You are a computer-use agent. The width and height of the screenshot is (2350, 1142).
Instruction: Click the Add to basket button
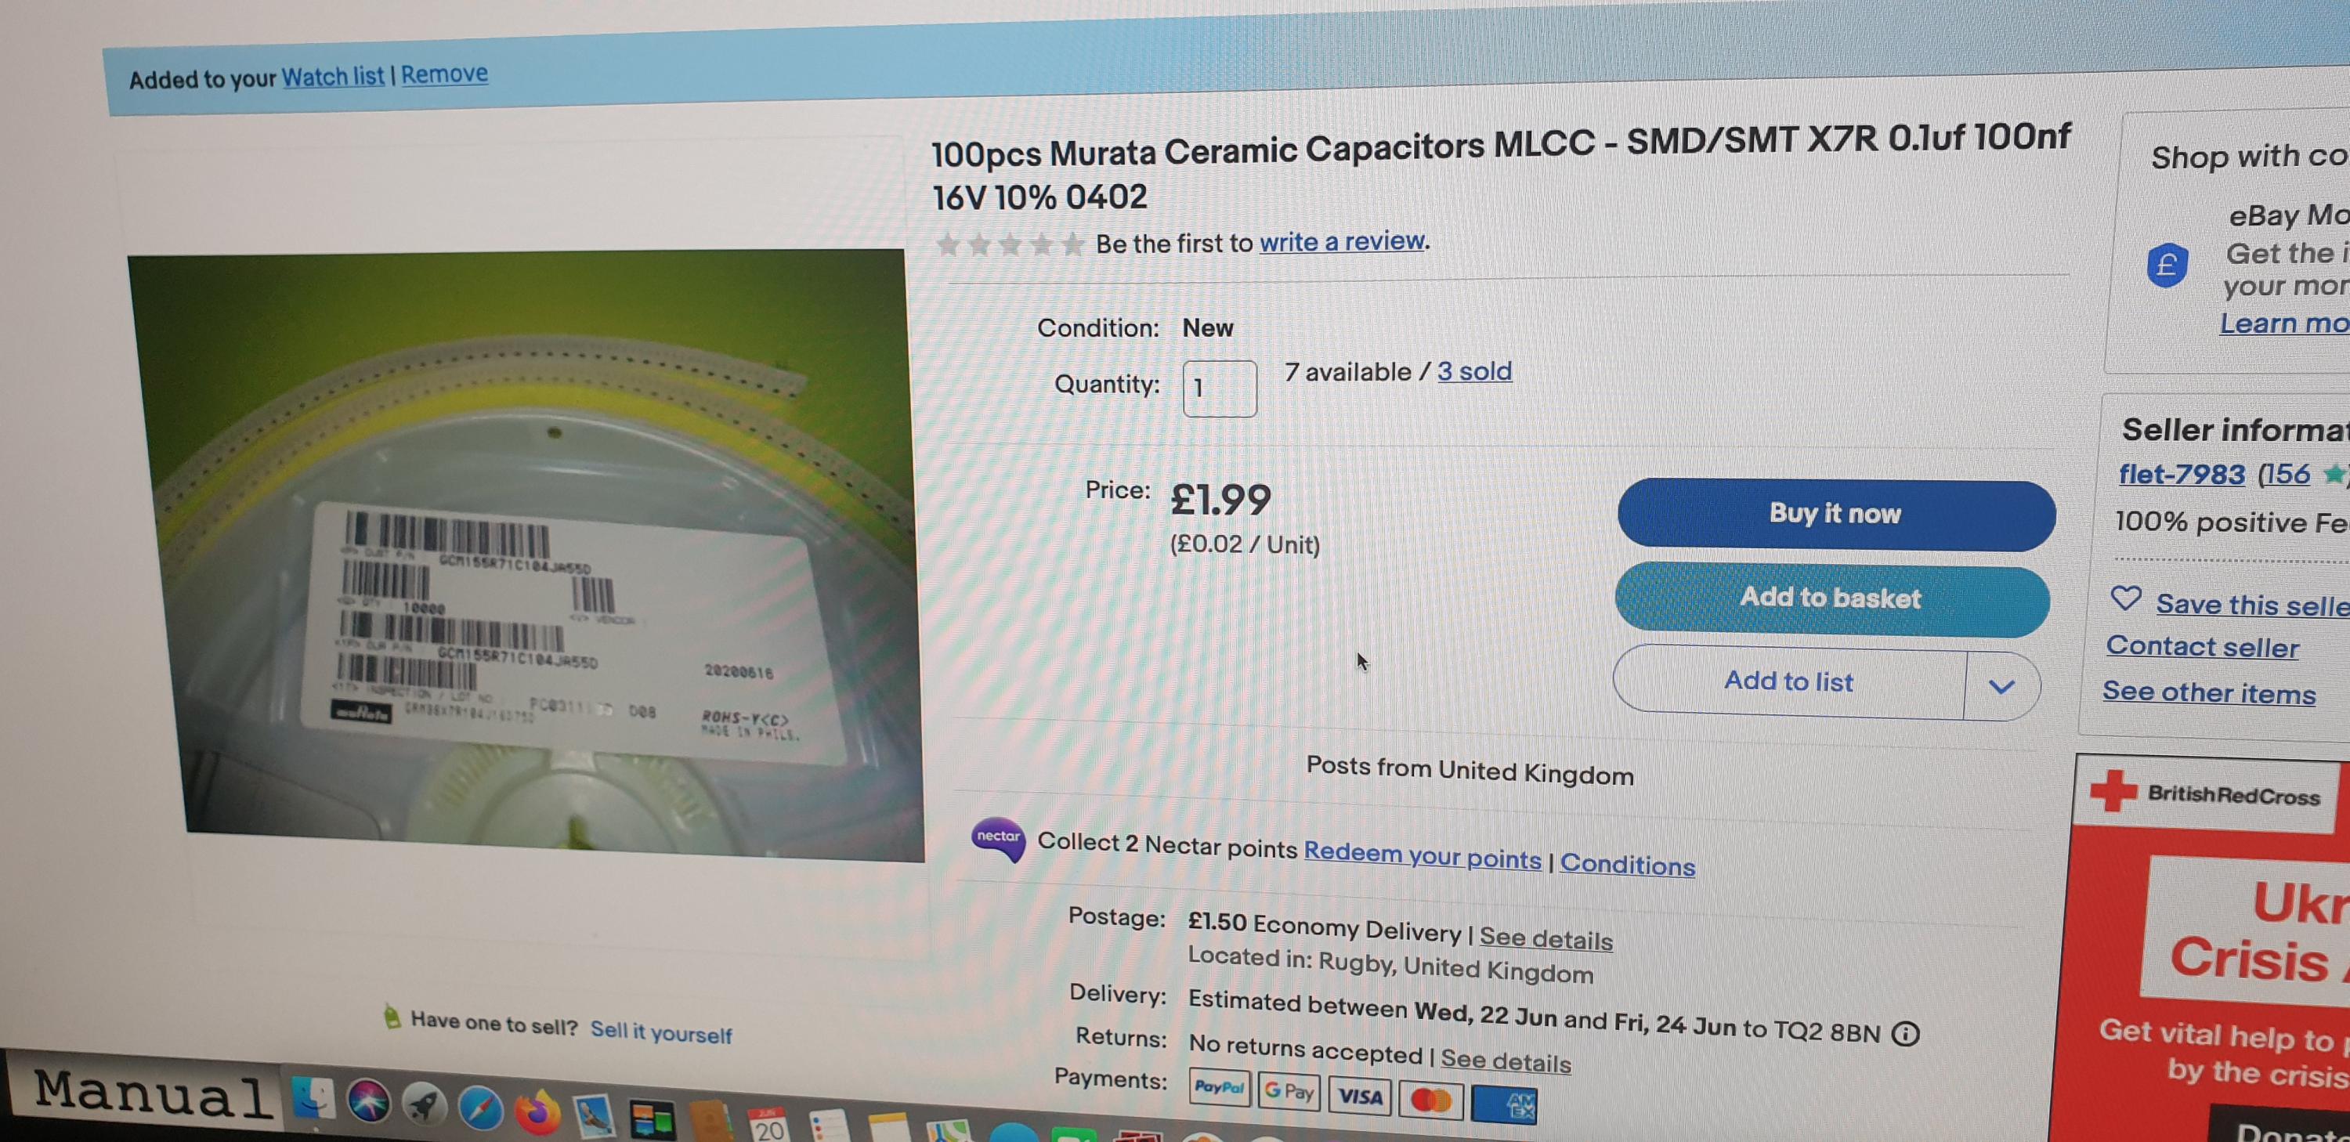coord(1832,598)
